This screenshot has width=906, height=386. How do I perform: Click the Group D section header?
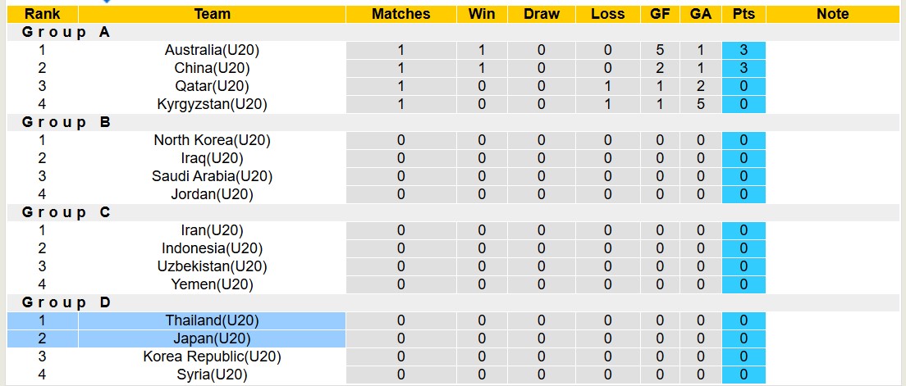click(x=66, y=302)
